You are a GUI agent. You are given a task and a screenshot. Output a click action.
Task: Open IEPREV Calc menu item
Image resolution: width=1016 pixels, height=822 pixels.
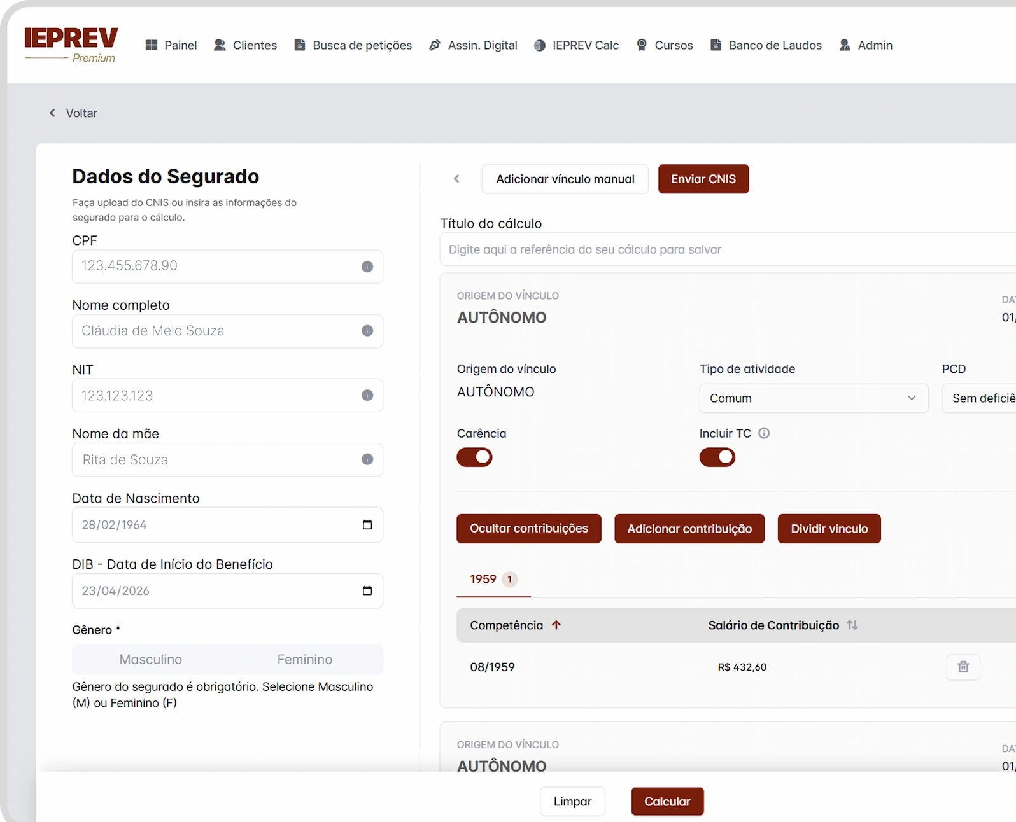pyautogui.click(x=576, y=45)
